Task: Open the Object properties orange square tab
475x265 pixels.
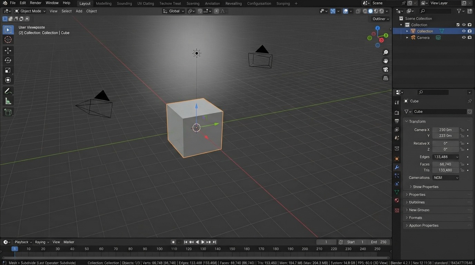Action: pos(397,159)
